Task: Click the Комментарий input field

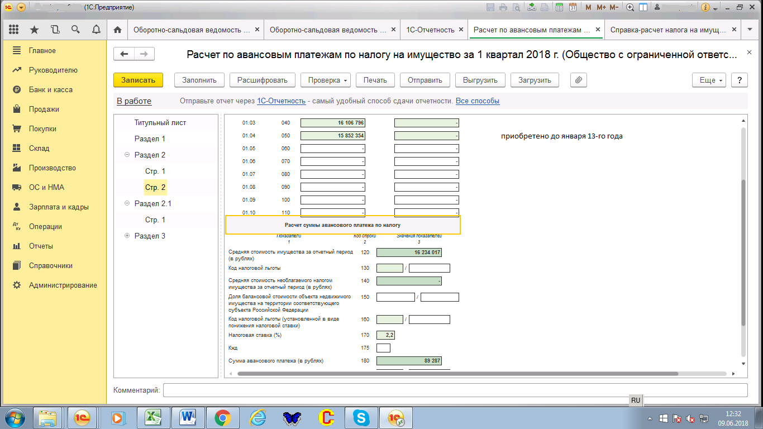Action: point(455,390)
